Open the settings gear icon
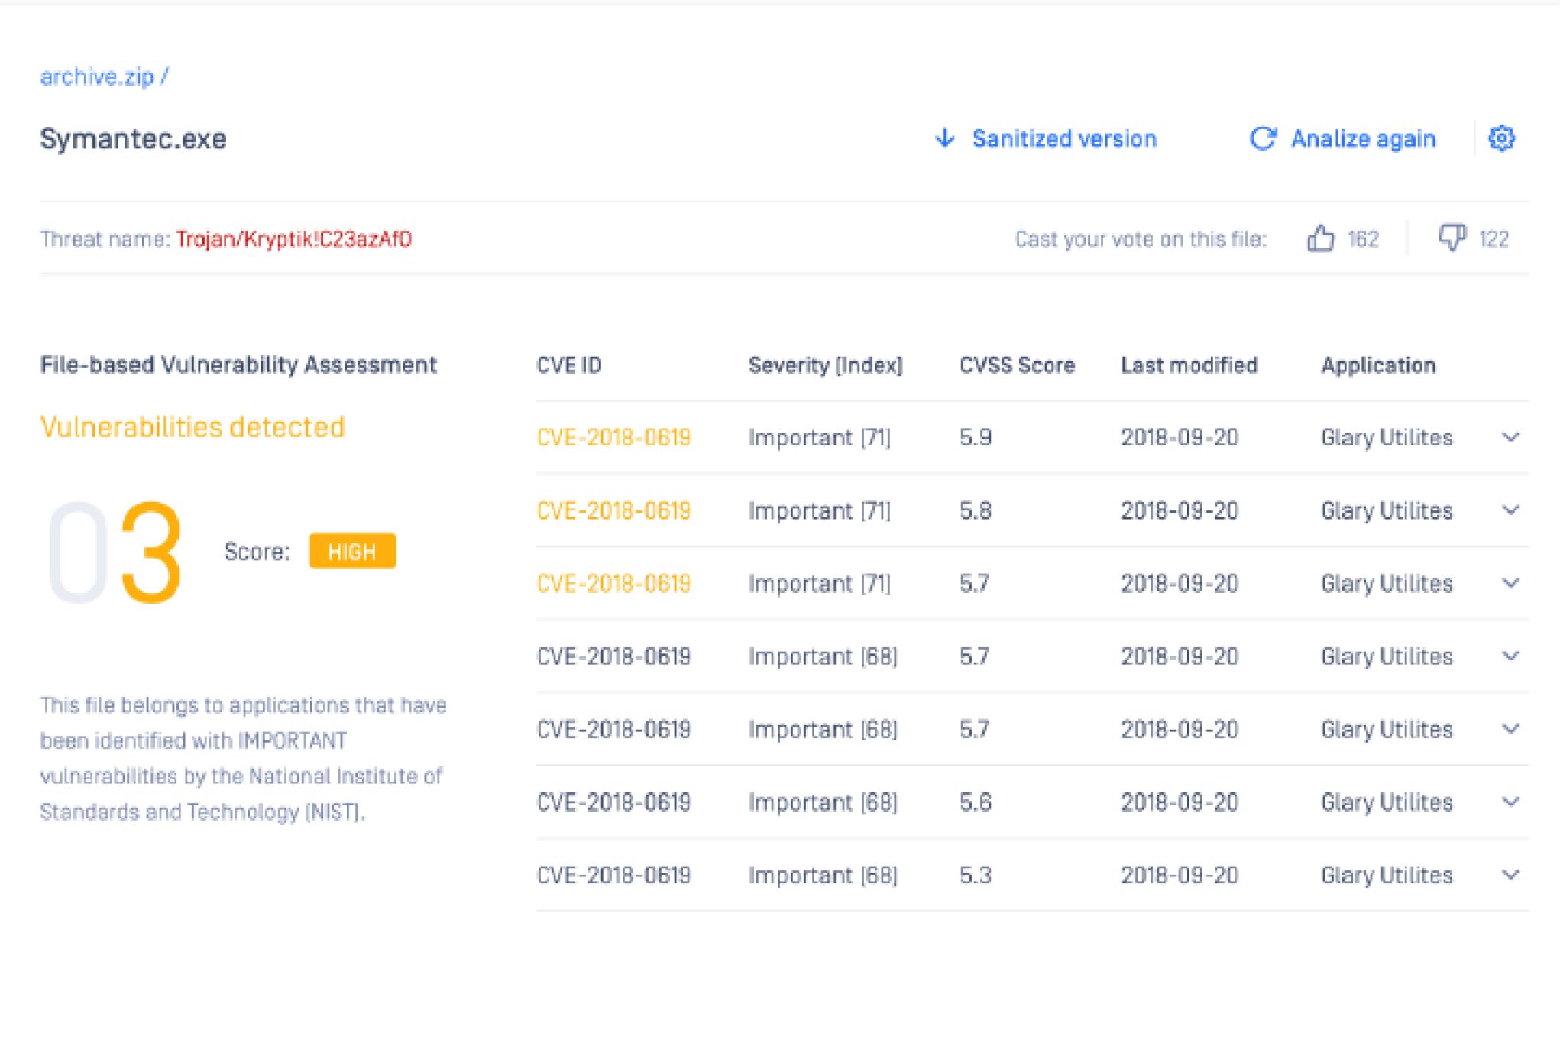 1501,138
